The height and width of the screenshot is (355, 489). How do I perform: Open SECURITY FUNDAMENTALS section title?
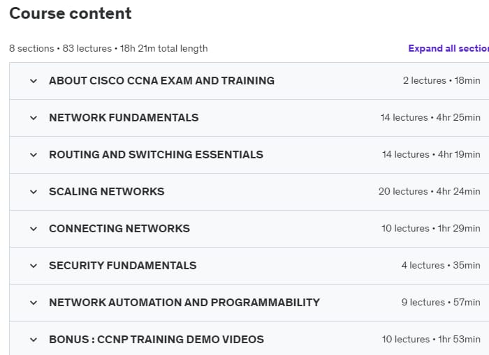(x=122, y=265)
